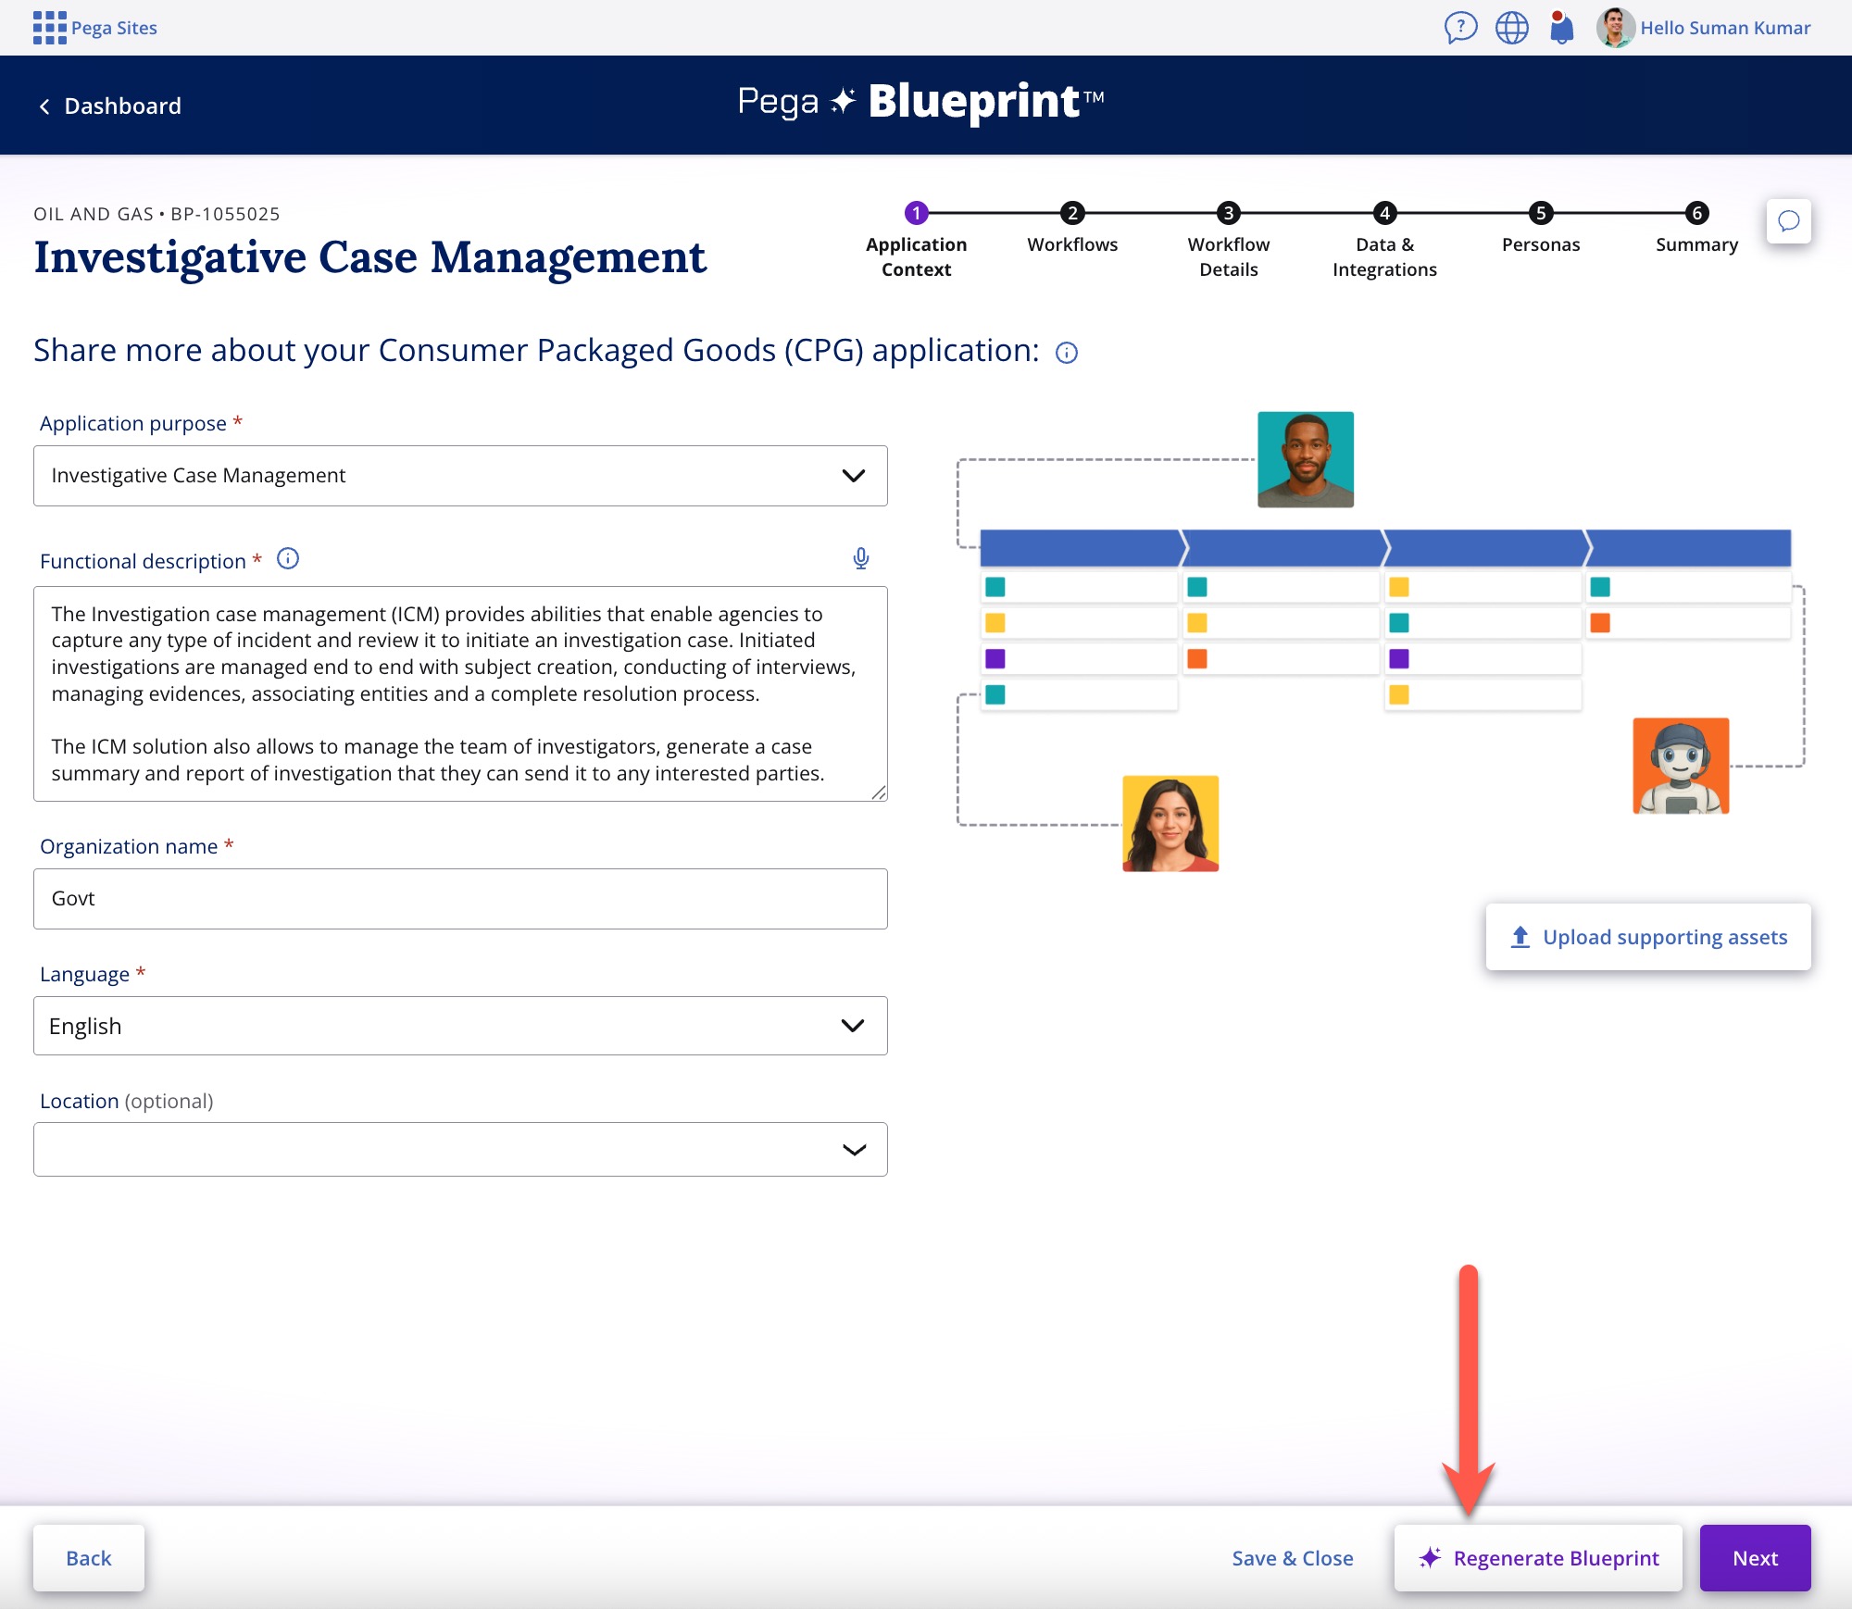Viewport: 1852px width, 1609px height.
Task: Activate the microphone dictation icon for description
Action: 861,558
